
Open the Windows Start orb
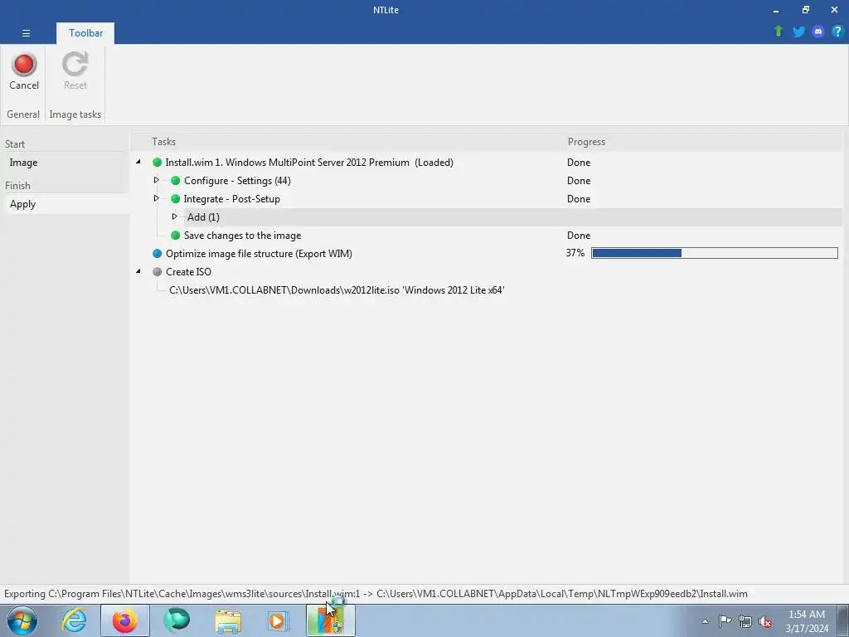(22, 620)
